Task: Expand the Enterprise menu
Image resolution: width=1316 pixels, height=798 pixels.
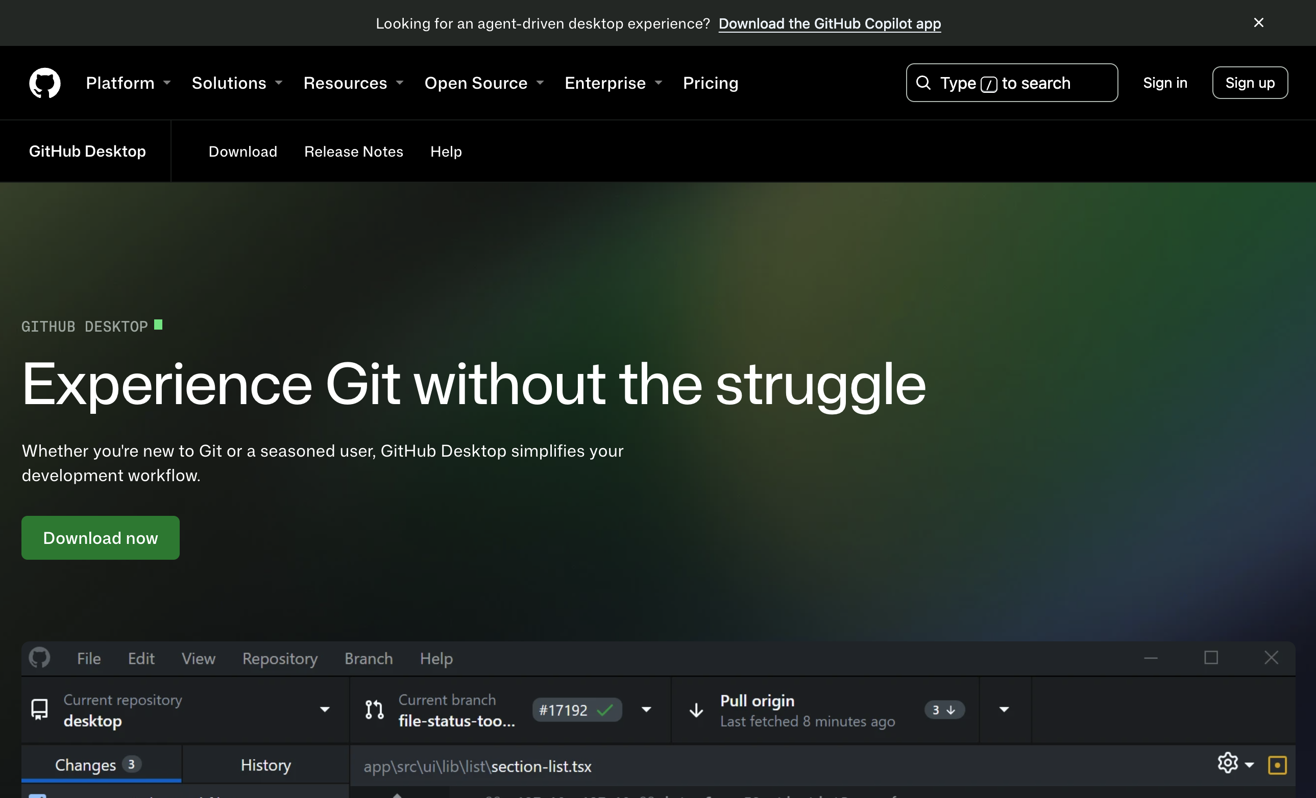Action: [x=613, y=83]
